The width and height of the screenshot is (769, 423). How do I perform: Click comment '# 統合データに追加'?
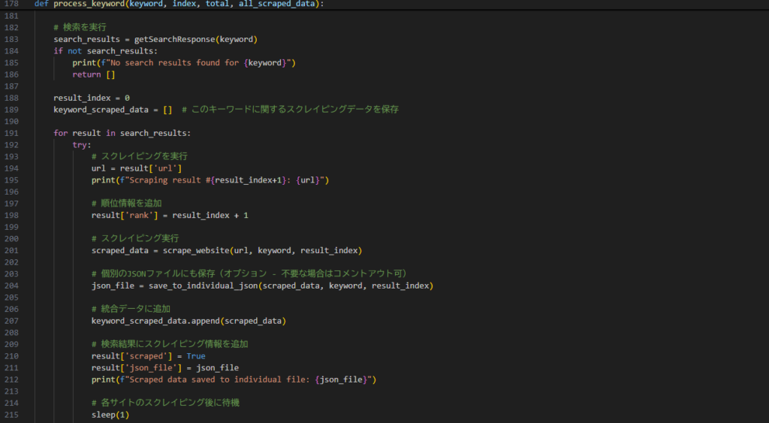(131, 309)
